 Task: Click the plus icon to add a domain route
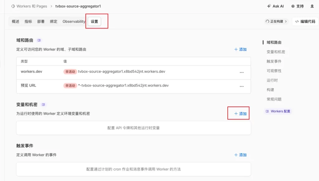click(236, 49)
